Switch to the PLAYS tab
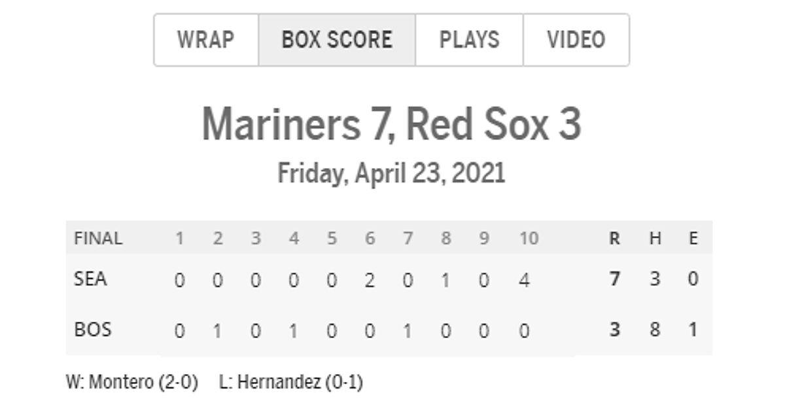The height and width of the screenshot is (412, 785). (469, 40)
